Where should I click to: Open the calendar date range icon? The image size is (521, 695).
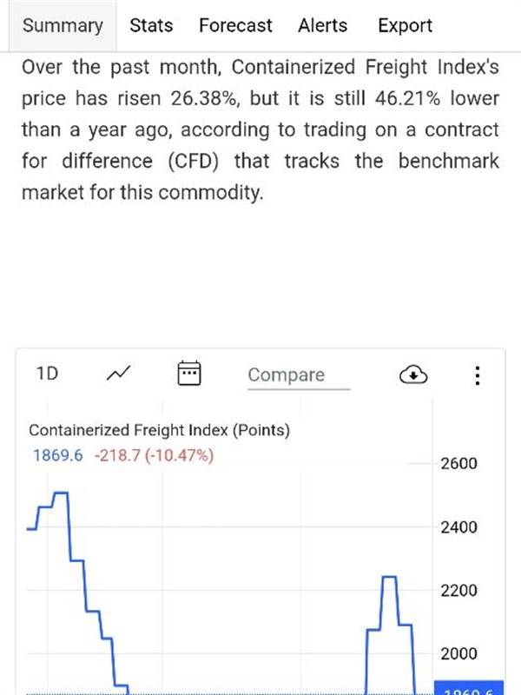(189, 373)
